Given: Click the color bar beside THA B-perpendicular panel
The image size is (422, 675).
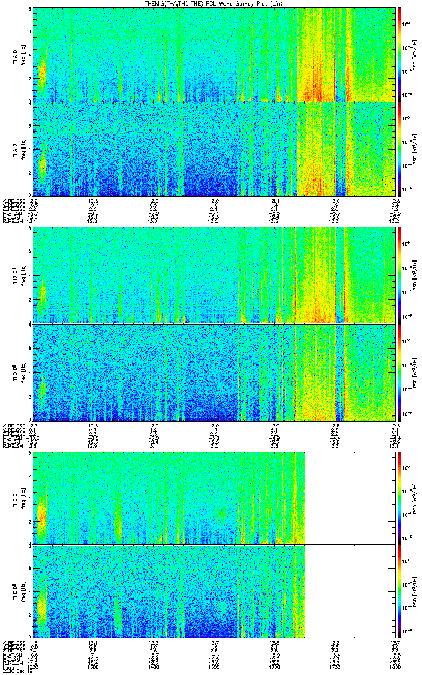Looking at the screenshot, I should [x=399, y=54].
